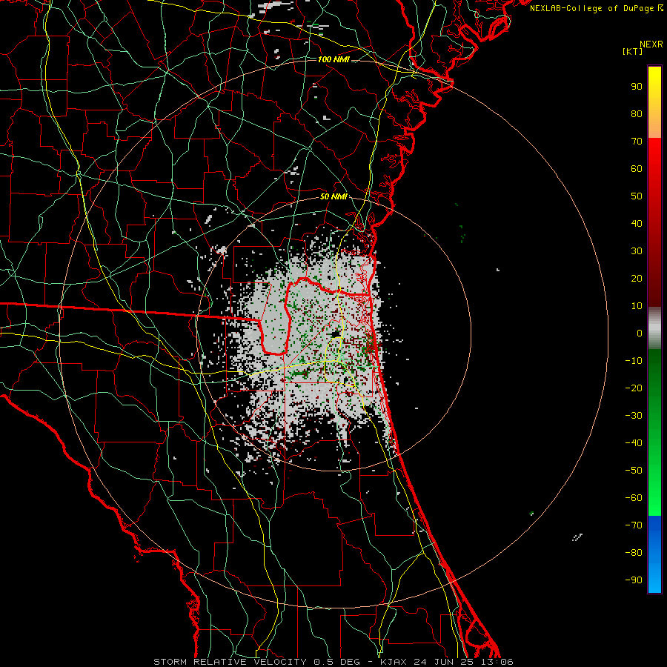667x667 pixels.
Task: Click the 100 NMI range ring label
Action: 333,59
